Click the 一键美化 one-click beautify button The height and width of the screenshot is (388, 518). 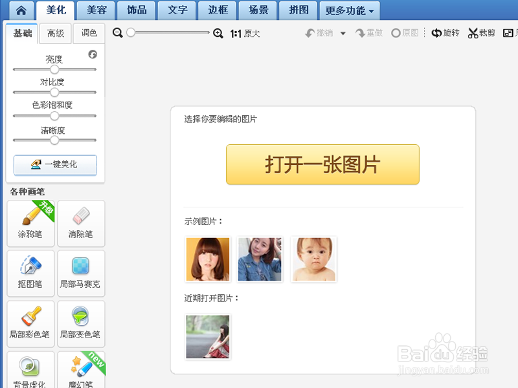[55, 165]
